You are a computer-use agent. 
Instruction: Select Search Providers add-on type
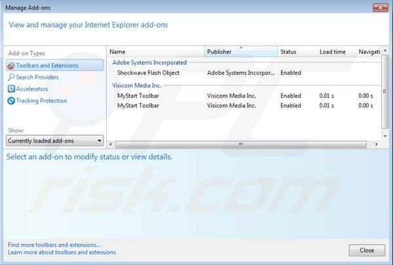pyautogui.click(x=37, y=77)
